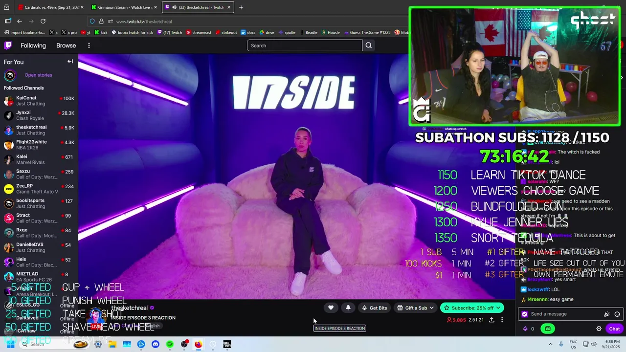Open the Twitch more options menu beside Browse
Screen dimensions: 626x352
coord(89,45)
